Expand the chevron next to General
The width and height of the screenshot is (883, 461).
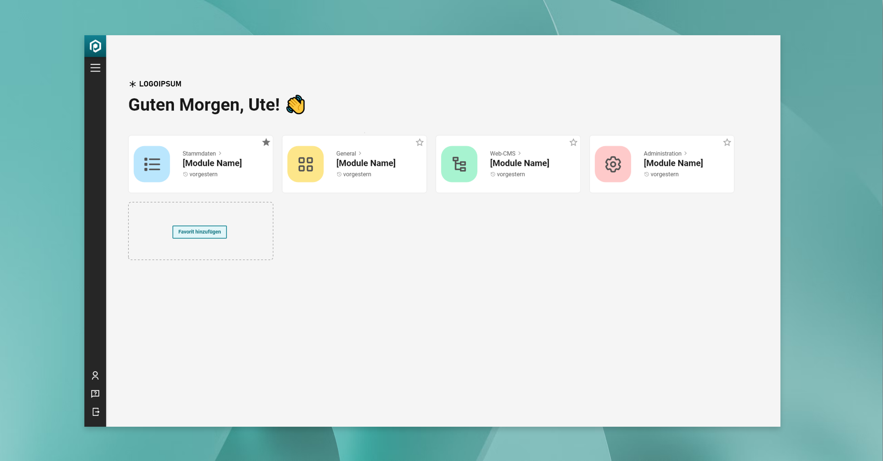360,153
